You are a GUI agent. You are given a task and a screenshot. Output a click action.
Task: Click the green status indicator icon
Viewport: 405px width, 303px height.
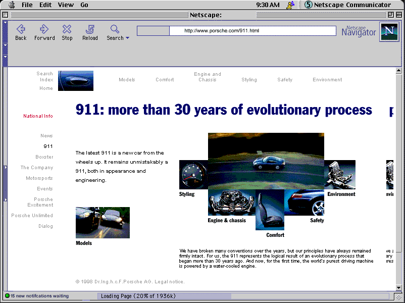point(7,296)
